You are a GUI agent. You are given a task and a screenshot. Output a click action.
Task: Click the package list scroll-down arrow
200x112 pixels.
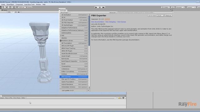tap(89, 88)
